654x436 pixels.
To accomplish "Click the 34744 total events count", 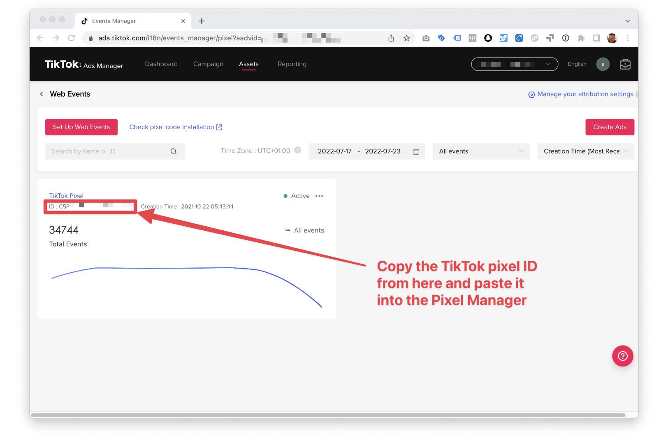I will pos(64,230).
